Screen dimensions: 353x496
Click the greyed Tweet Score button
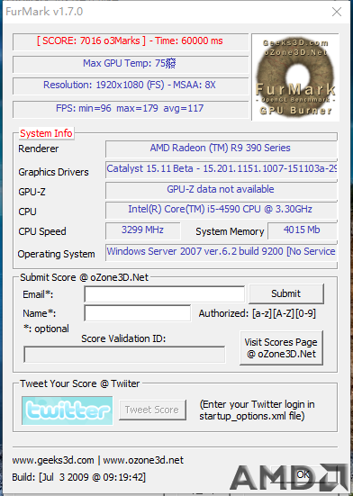click(152, 410)
